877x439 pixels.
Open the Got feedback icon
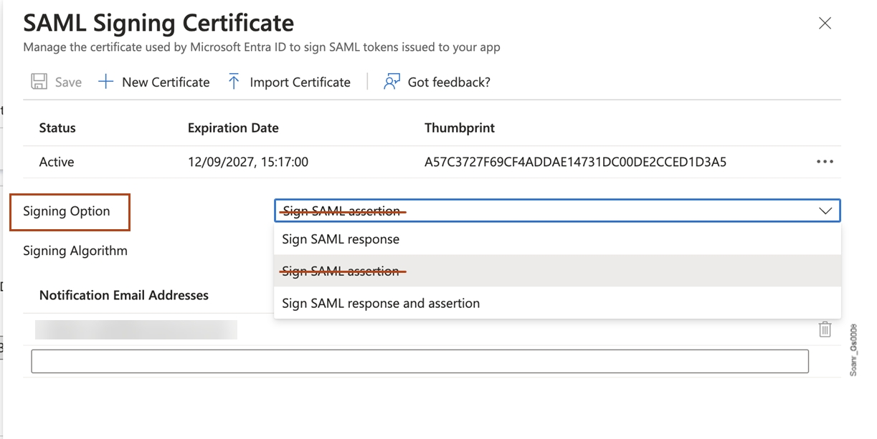(389, 81)
